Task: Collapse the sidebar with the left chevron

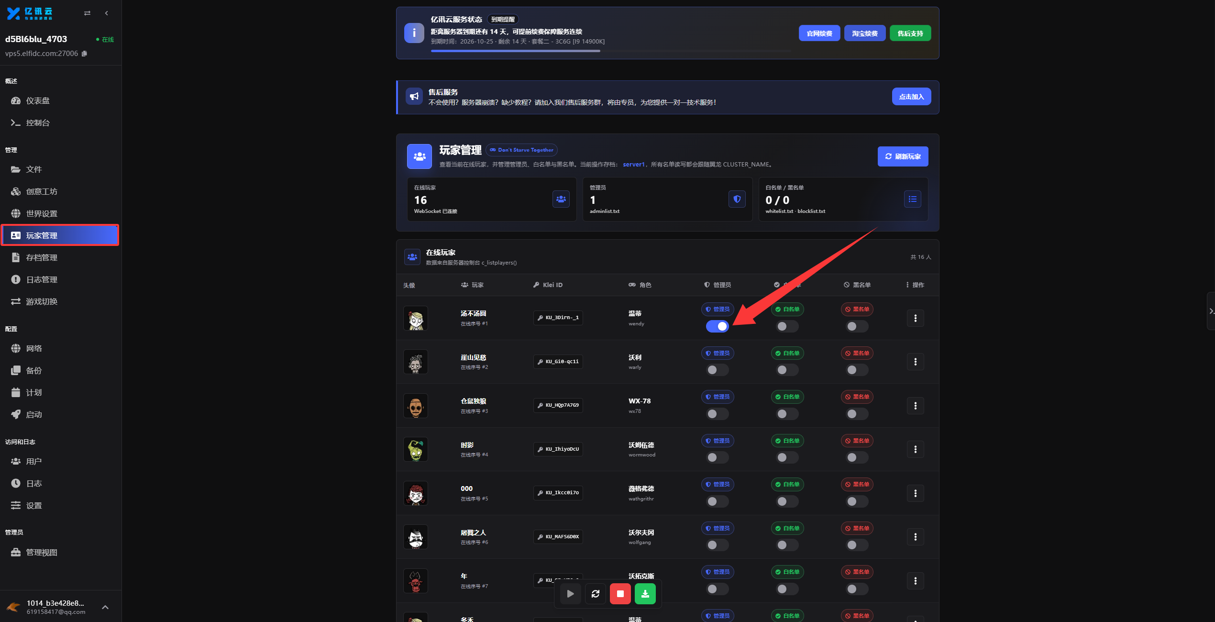Action: coord(107,13)
